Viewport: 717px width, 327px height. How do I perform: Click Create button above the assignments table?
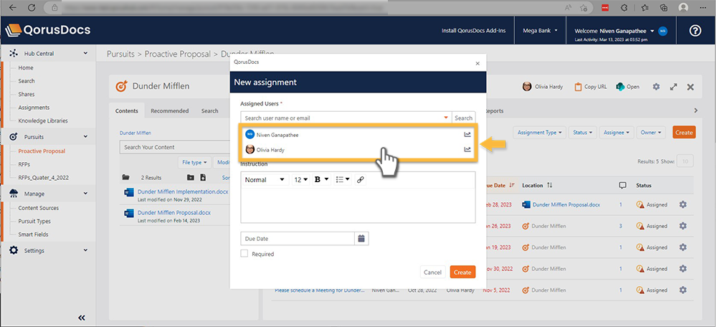point(684,132)
